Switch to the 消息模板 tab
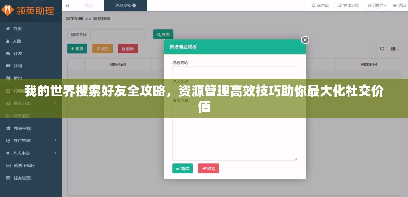The width and height of the screenshot is (408, 197). click(x=123, y=5)
